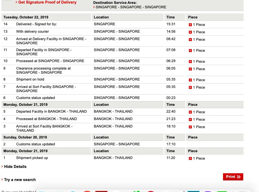Viewport: 259px width, 192px height.
Task: Click the Shipment on hold status text
Action: click(x=30, y=79)
